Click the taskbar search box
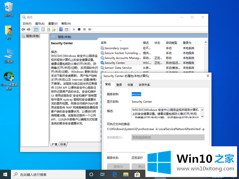239x179 pixels. pyautogui.click(x=48, y=175)
